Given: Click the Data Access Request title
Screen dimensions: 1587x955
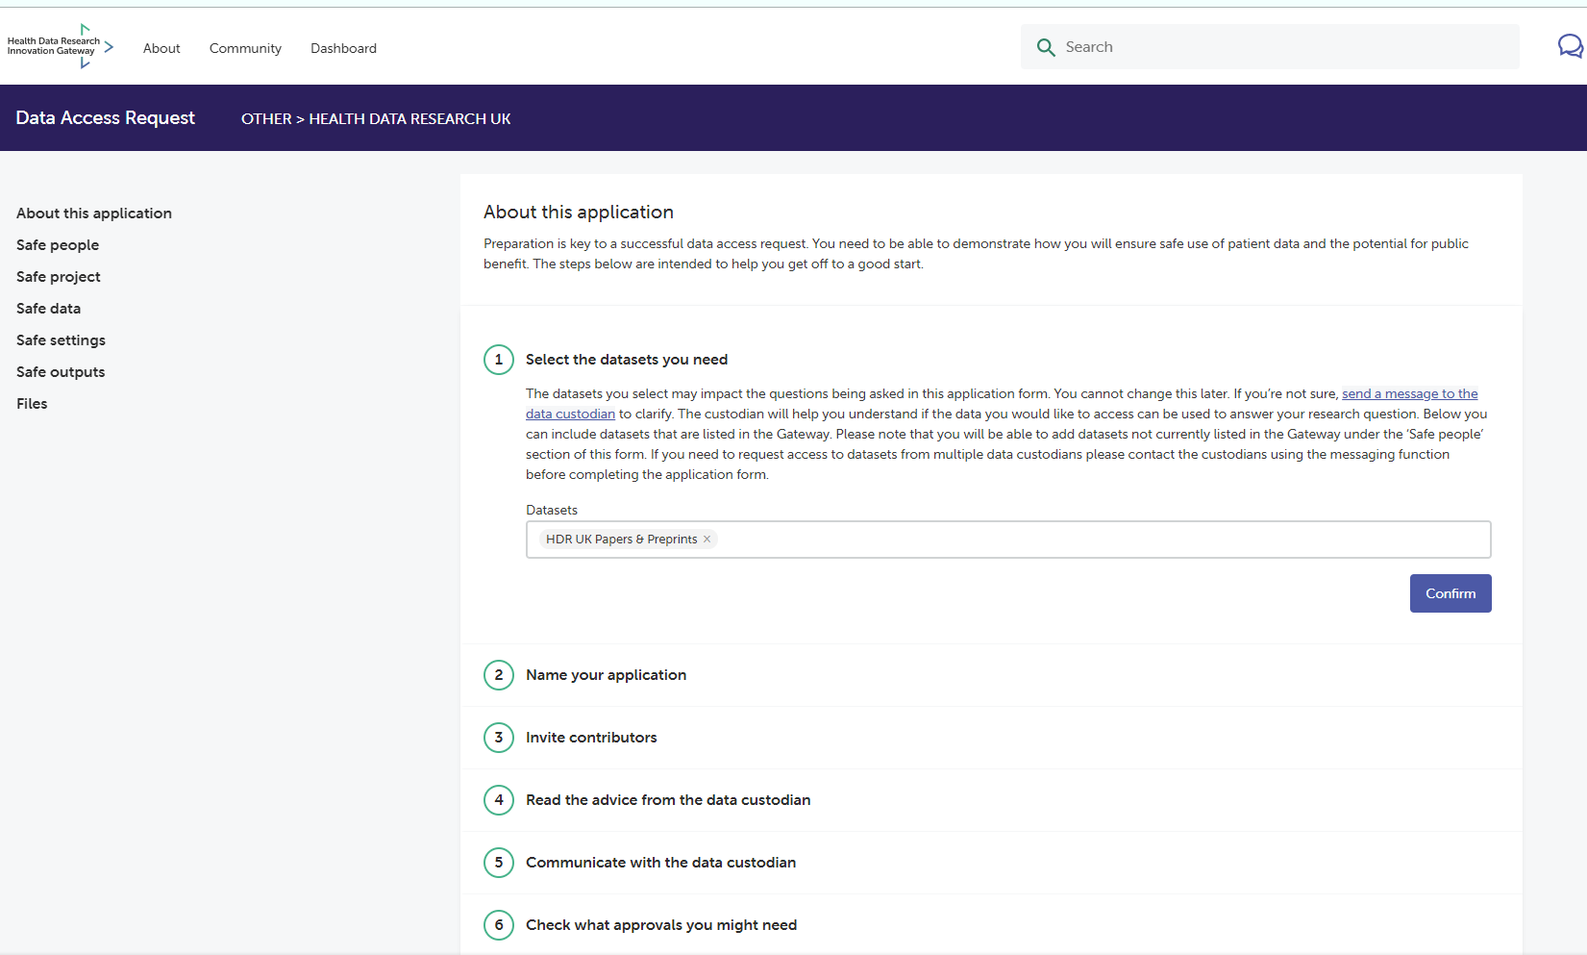Looking at the screenshot, I should [106, 117].
